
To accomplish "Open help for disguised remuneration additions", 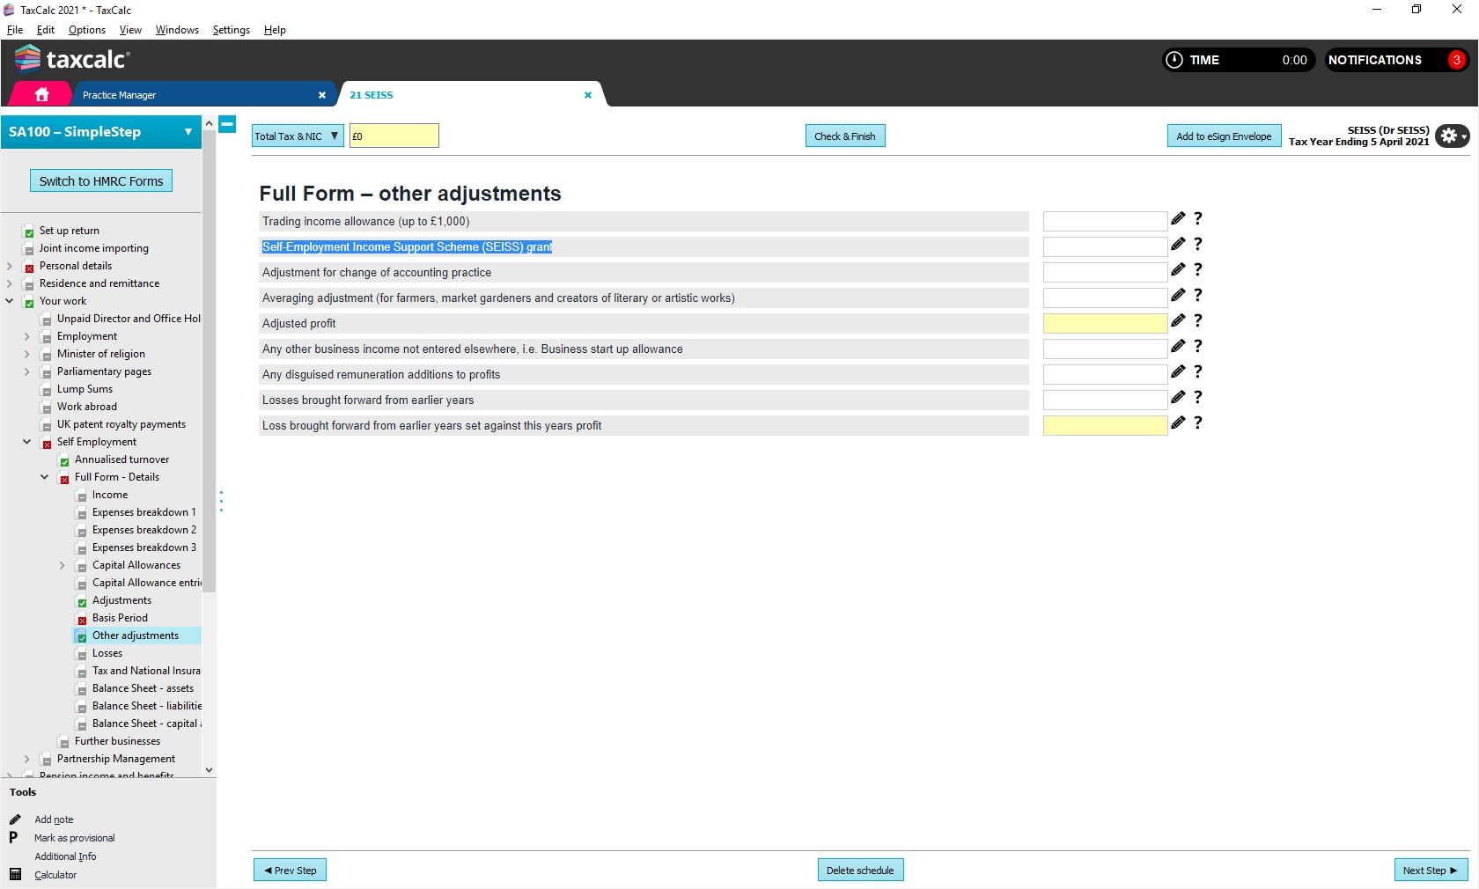I will (x=1198, y=371).
